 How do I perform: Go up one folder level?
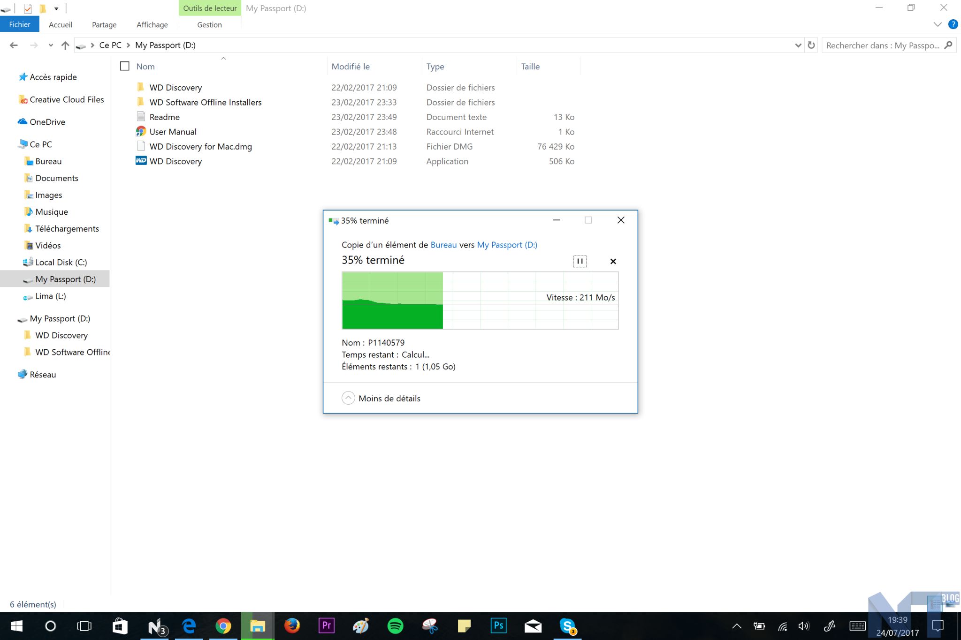[65, 45]
